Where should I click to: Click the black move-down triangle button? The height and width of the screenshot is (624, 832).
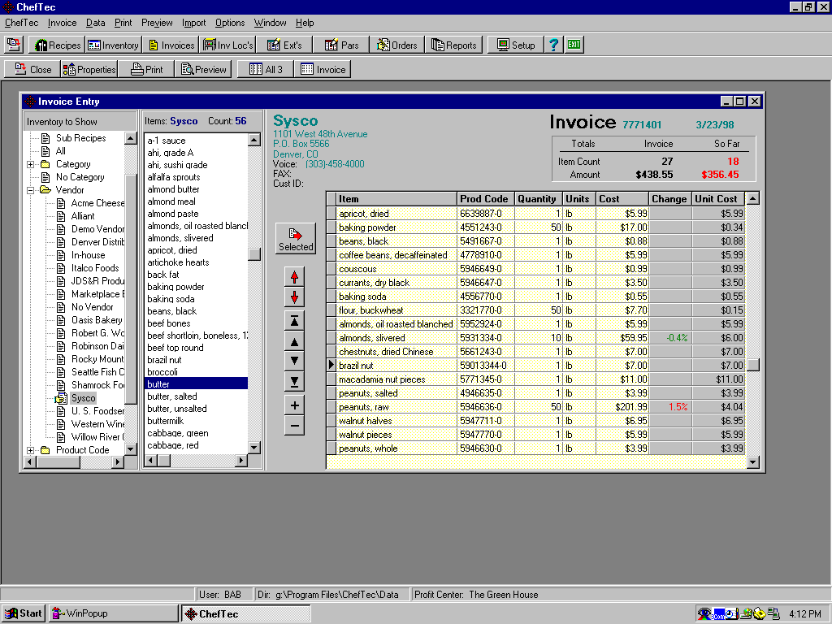coord(294,361)
